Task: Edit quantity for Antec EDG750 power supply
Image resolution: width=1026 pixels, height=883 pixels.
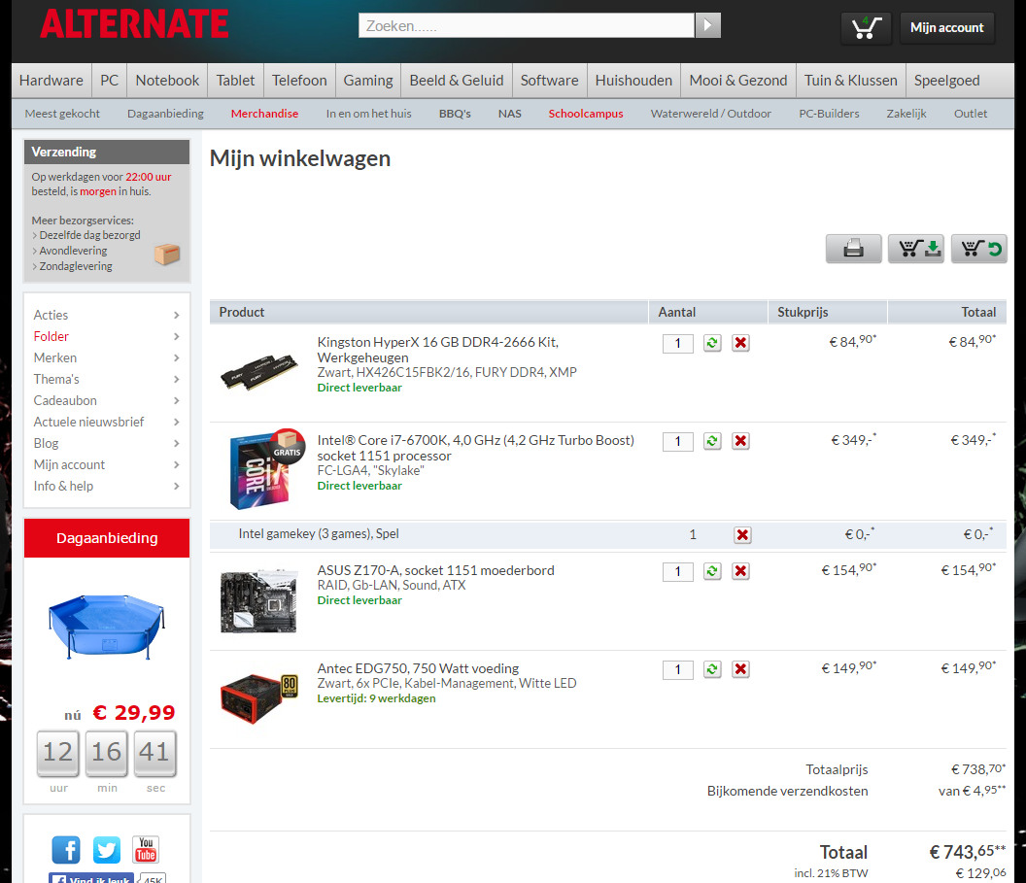Action: click(678, 669)
